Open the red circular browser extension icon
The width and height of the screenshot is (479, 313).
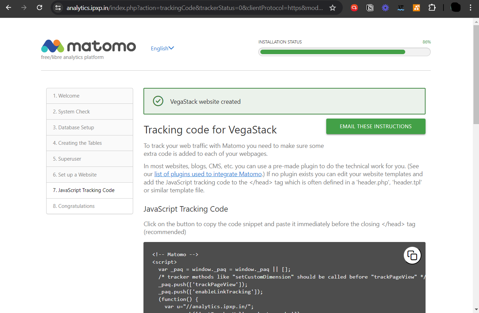pyautogui.click(x=354, y=8)
